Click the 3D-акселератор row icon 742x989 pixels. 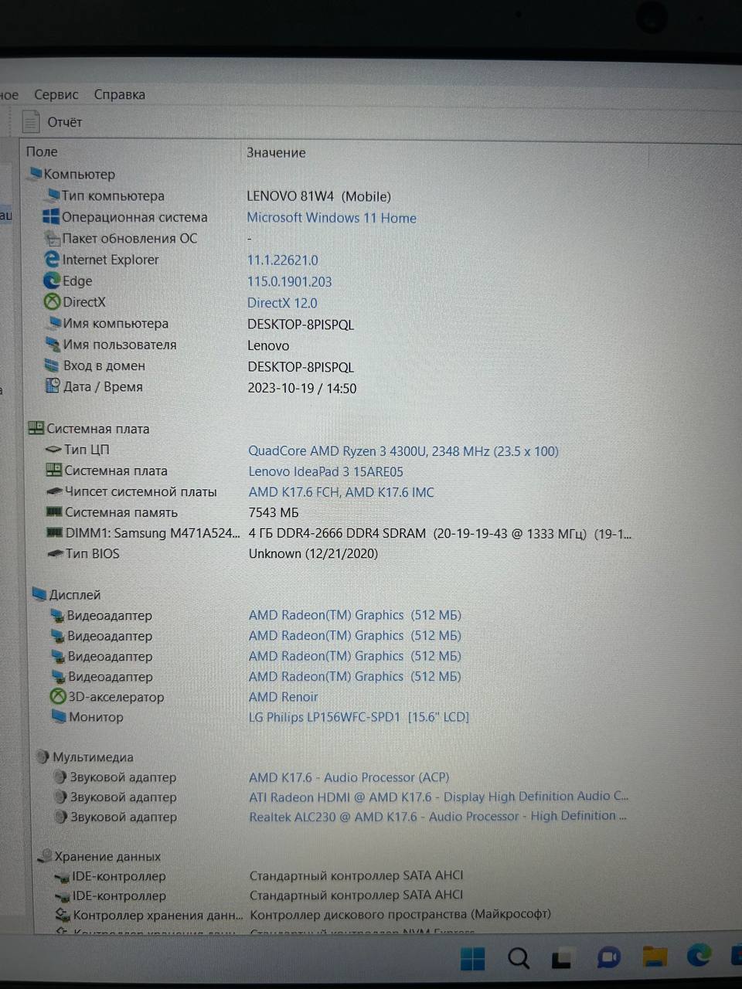[x=58, y=696]
